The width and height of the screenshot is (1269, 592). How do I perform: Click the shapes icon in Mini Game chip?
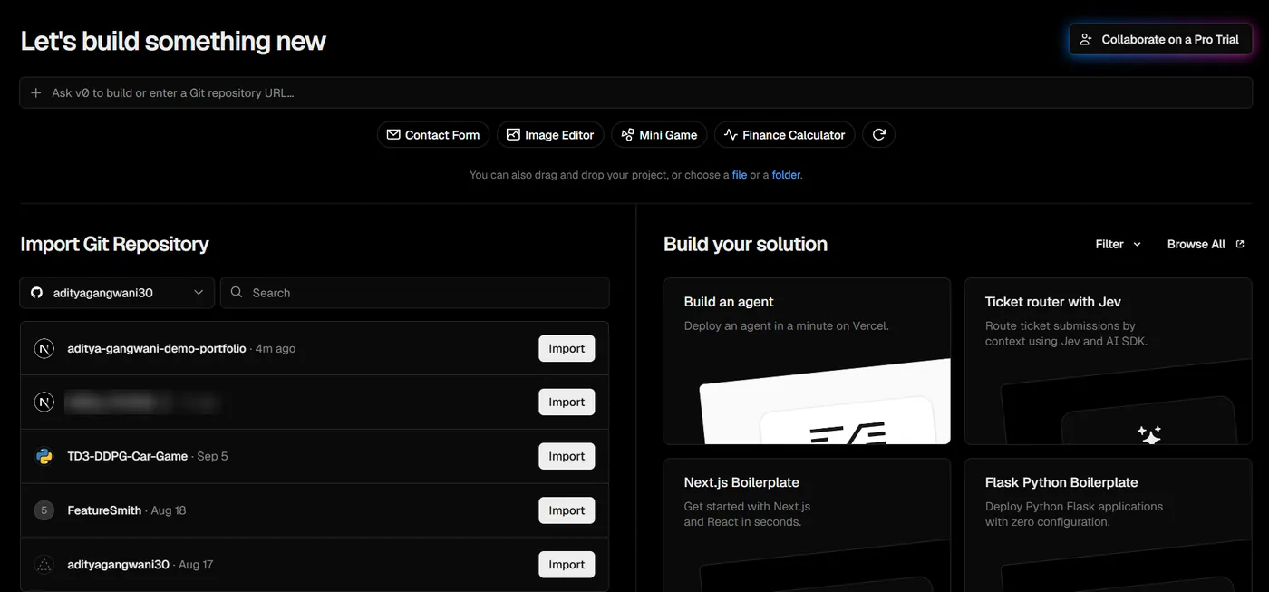[x=627, y=134]
